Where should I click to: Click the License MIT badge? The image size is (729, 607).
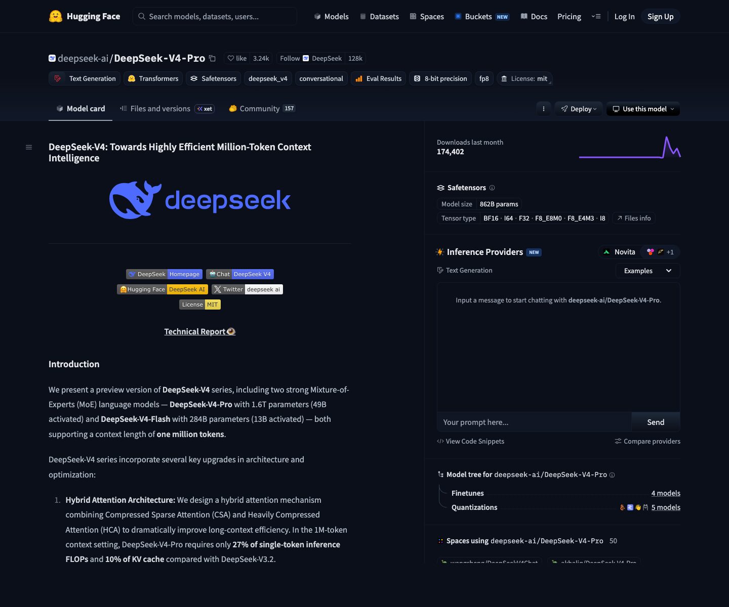pyautogui.click(x=200, y=305)
